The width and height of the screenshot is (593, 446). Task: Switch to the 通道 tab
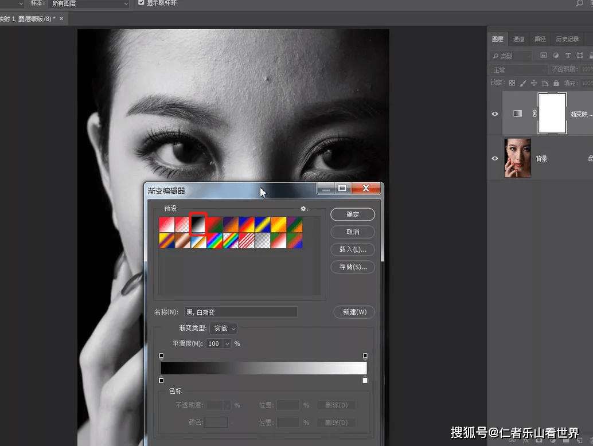[518, 39]
